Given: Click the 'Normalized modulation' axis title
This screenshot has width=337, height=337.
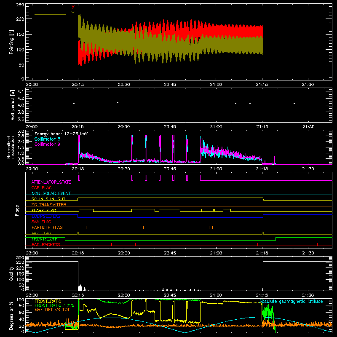Looking at the screenshot, I should [x=11, y=147].
